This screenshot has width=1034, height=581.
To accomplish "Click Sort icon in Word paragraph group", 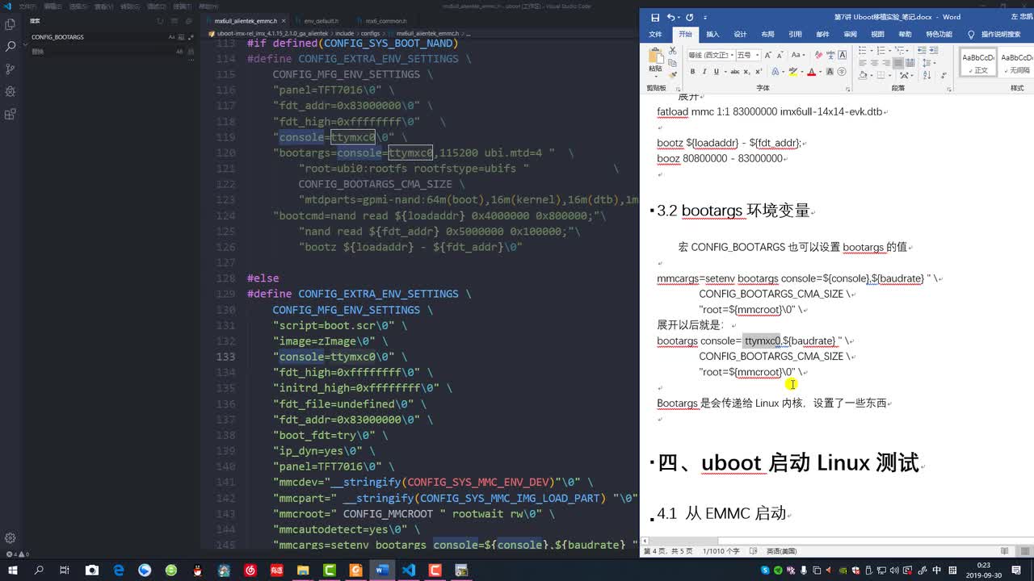I will click(927, 75).
